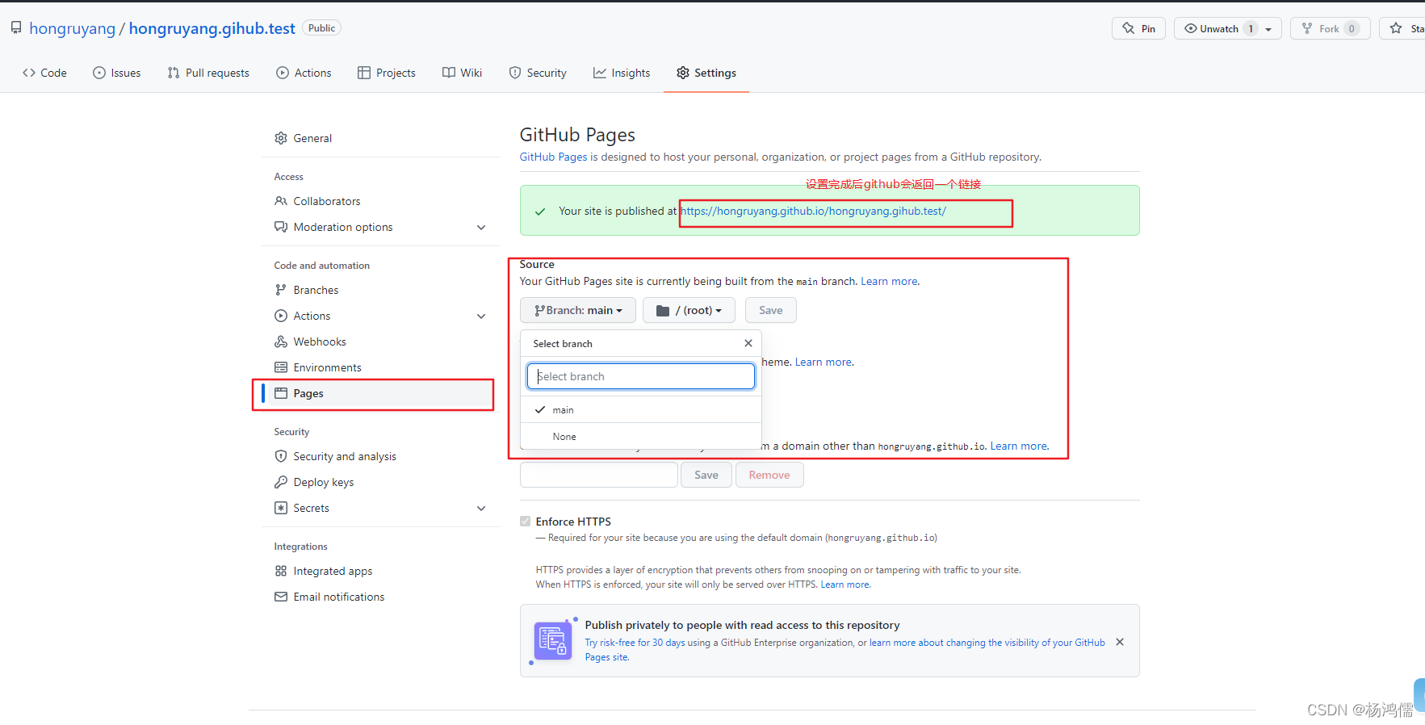Click the Webhooks icon in sidebar

click(281, 342)
